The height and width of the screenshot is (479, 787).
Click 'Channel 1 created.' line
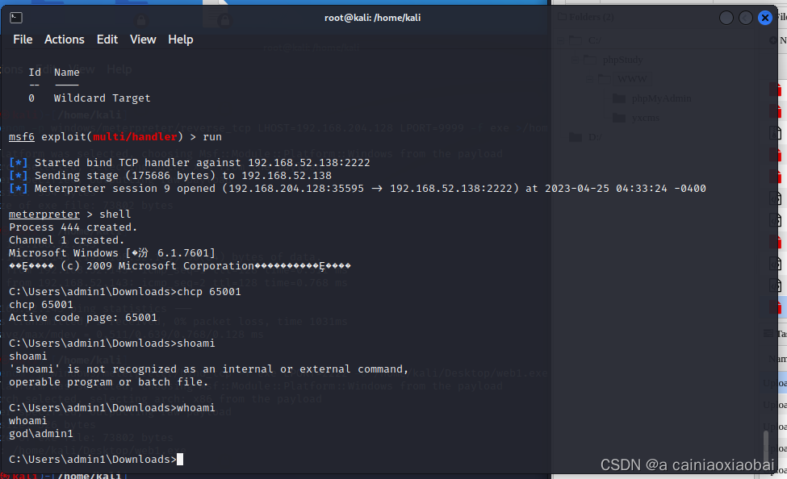point(66,240)
